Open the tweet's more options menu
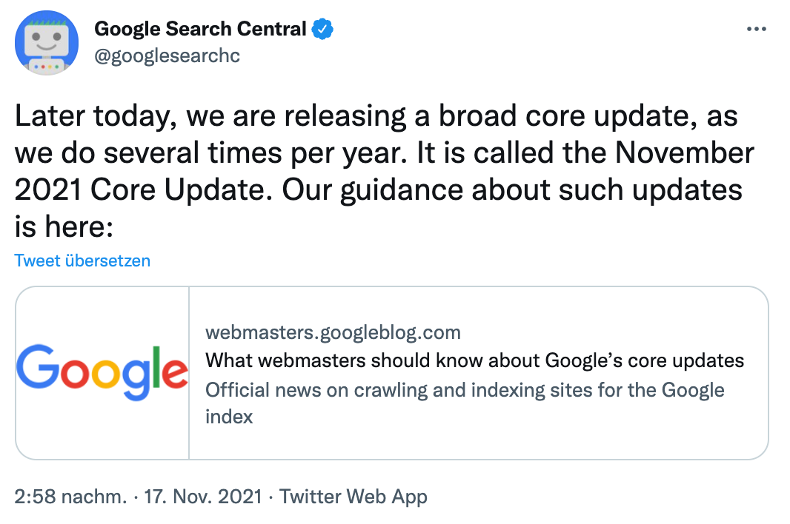This screenshot has height=524, width=790. (756, 30)
